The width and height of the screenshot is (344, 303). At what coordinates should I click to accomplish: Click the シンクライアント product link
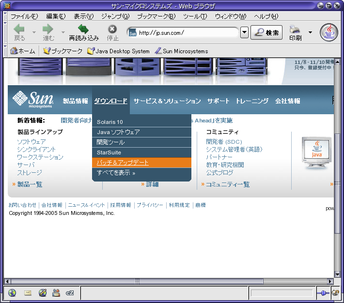pos(36,149)
